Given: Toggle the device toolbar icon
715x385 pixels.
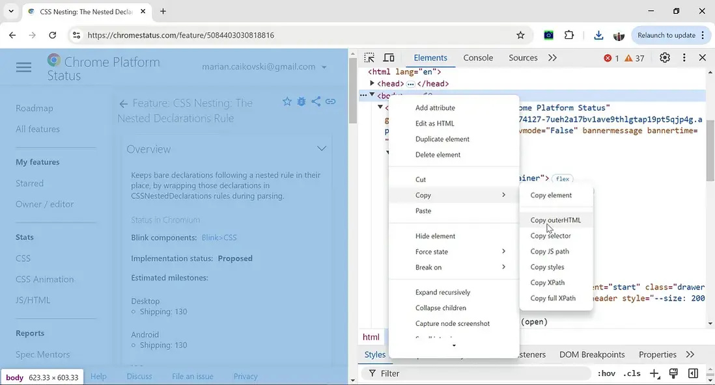Looking at the screenshot, I should coord(389,58).
